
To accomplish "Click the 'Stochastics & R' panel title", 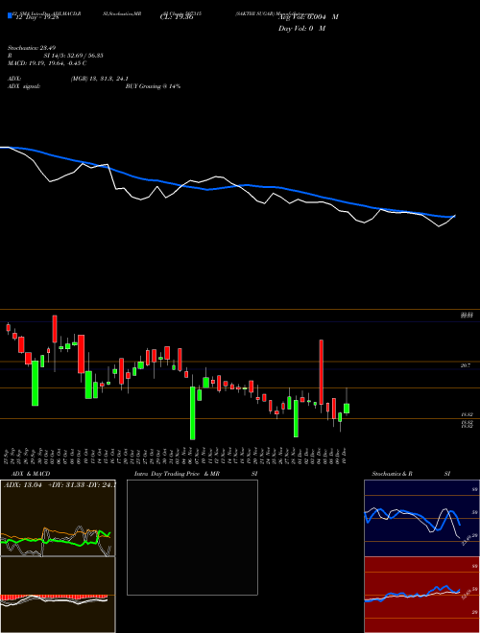I will point(393,474).
